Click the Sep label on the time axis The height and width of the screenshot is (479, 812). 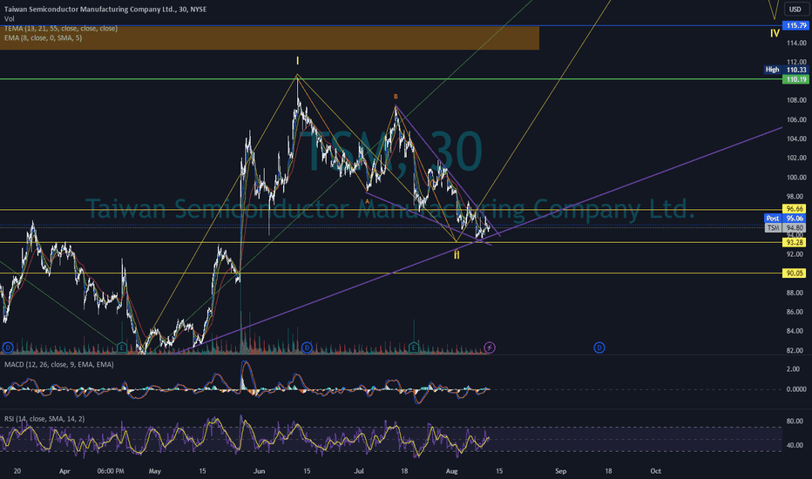560,471
